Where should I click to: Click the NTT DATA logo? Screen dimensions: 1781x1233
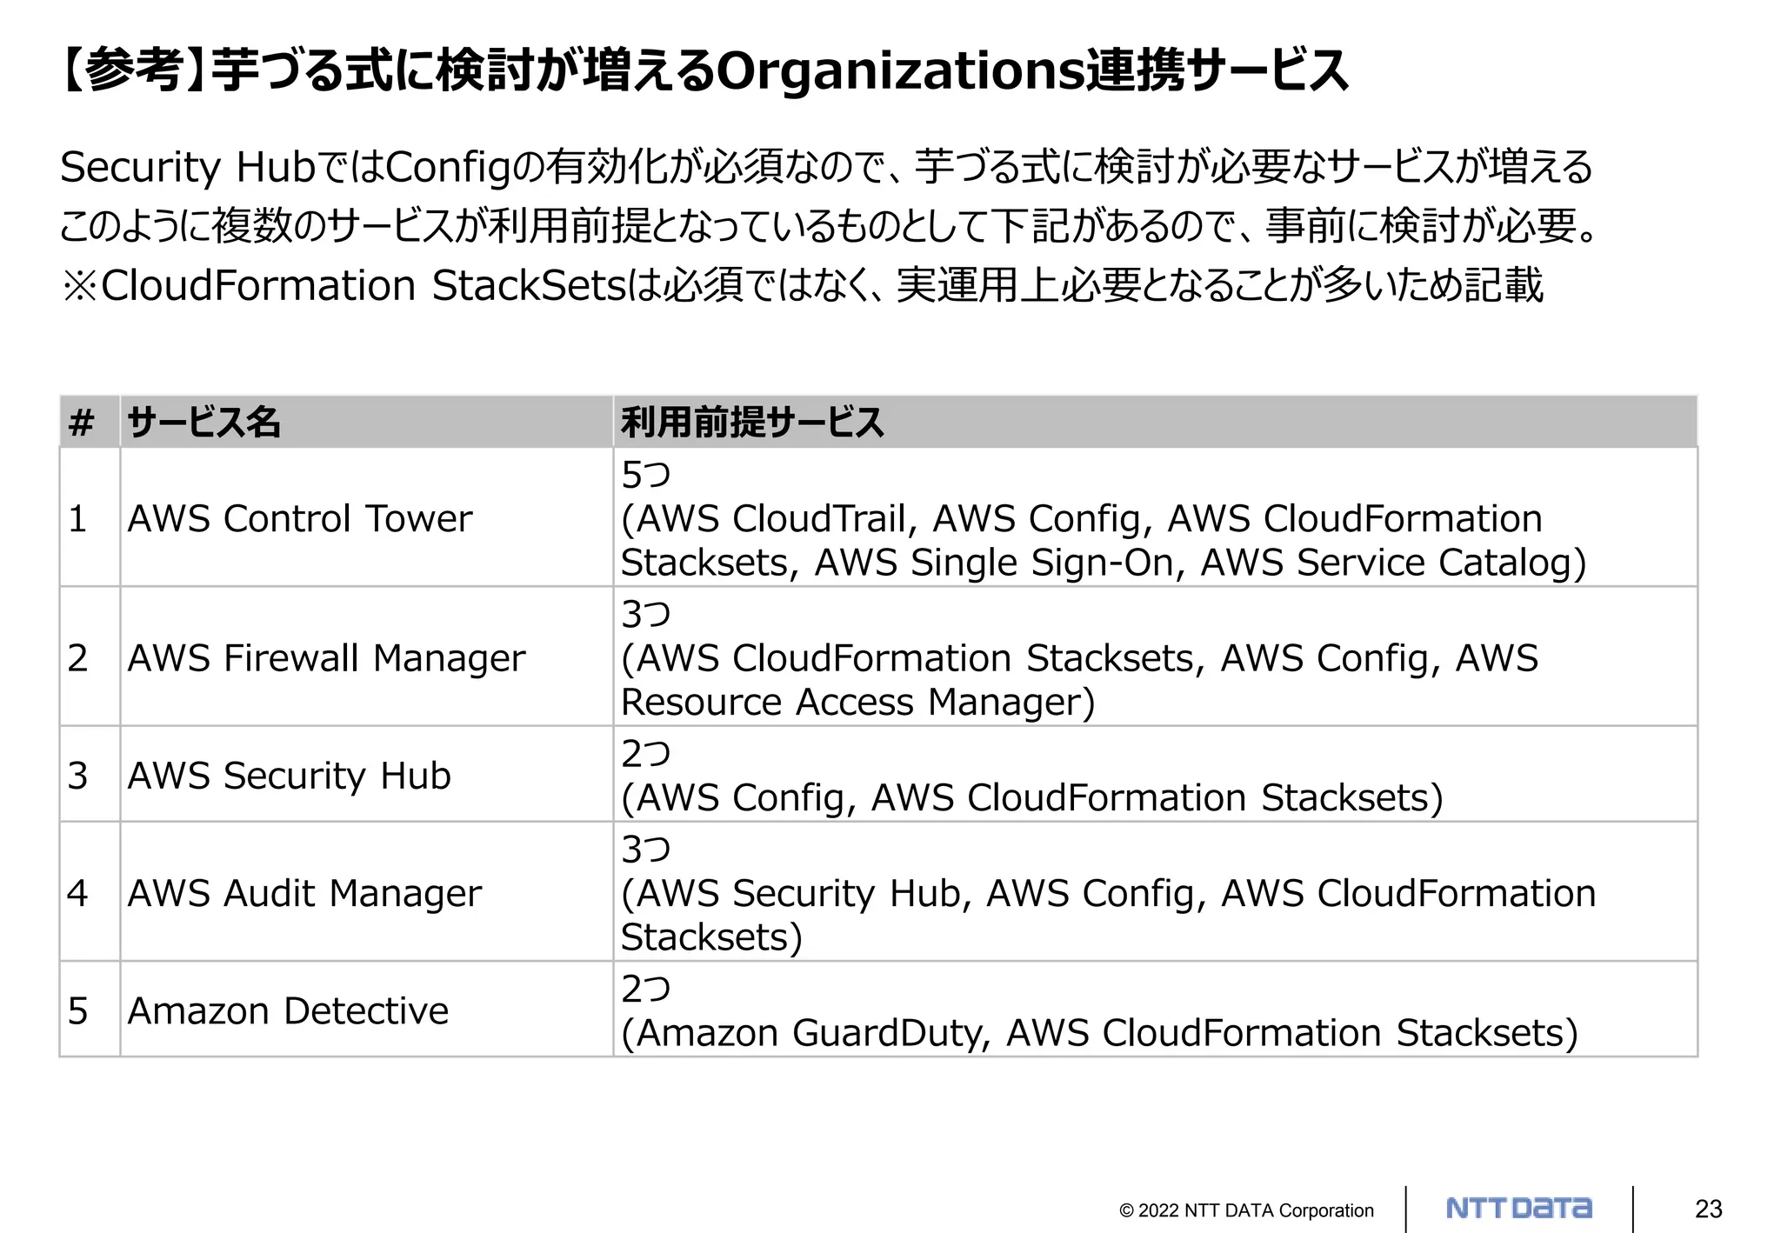point(1518,1208)
